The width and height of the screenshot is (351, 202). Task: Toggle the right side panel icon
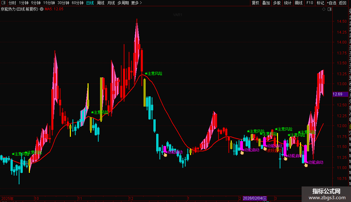coord(330,9)
